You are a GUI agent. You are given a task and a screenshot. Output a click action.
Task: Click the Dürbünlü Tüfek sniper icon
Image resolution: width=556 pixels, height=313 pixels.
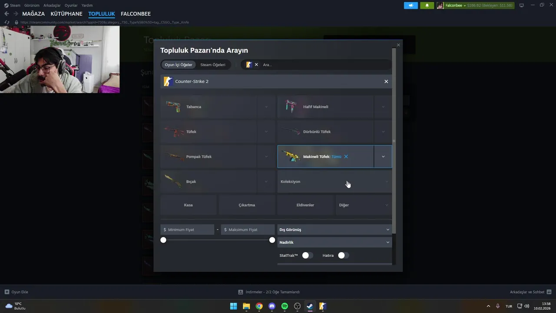tap(291, 131)
